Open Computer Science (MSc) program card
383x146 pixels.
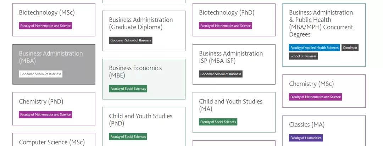pos(54,140)
